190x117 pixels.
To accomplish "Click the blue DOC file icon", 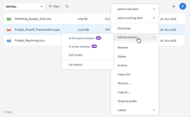I will click(9, 41).
